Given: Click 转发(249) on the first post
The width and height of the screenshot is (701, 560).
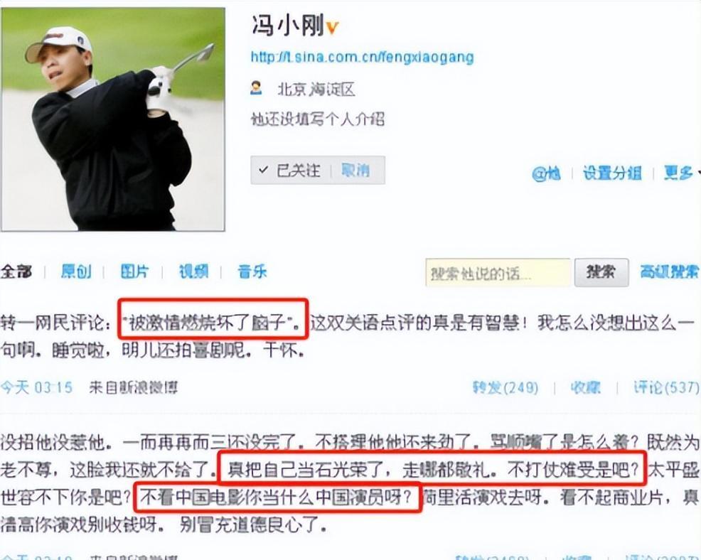Looking at the screenshot, I should point(505,387).
